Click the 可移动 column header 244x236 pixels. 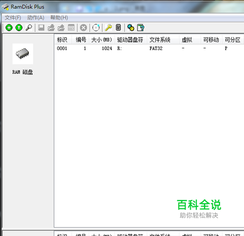point(211,39)
